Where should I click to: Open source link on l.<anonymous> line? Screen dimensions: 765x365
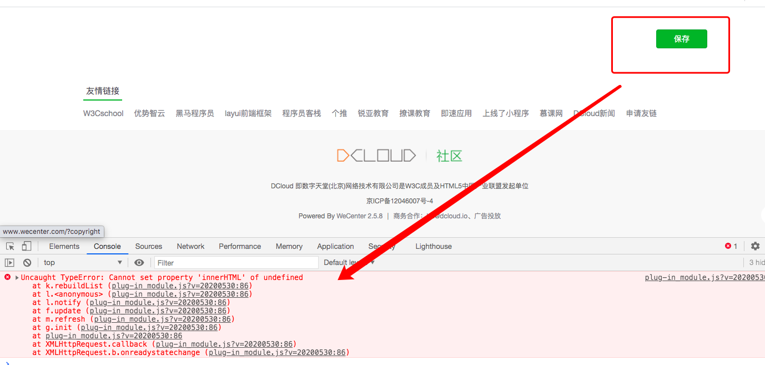coord(180,294)
